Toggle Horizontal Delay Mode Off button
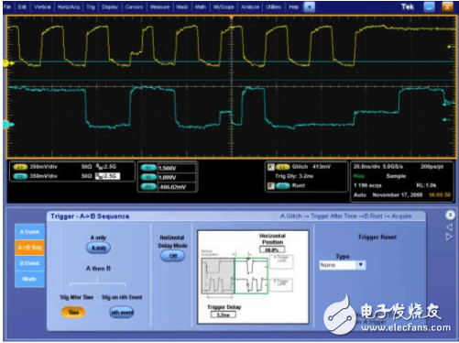 (x=173, y=256)
